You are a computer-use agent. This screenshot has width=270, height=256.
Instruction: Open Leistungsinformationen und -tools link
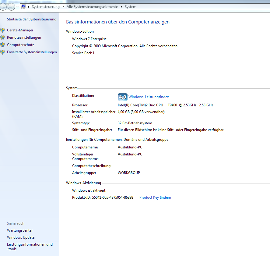point(30,247)
